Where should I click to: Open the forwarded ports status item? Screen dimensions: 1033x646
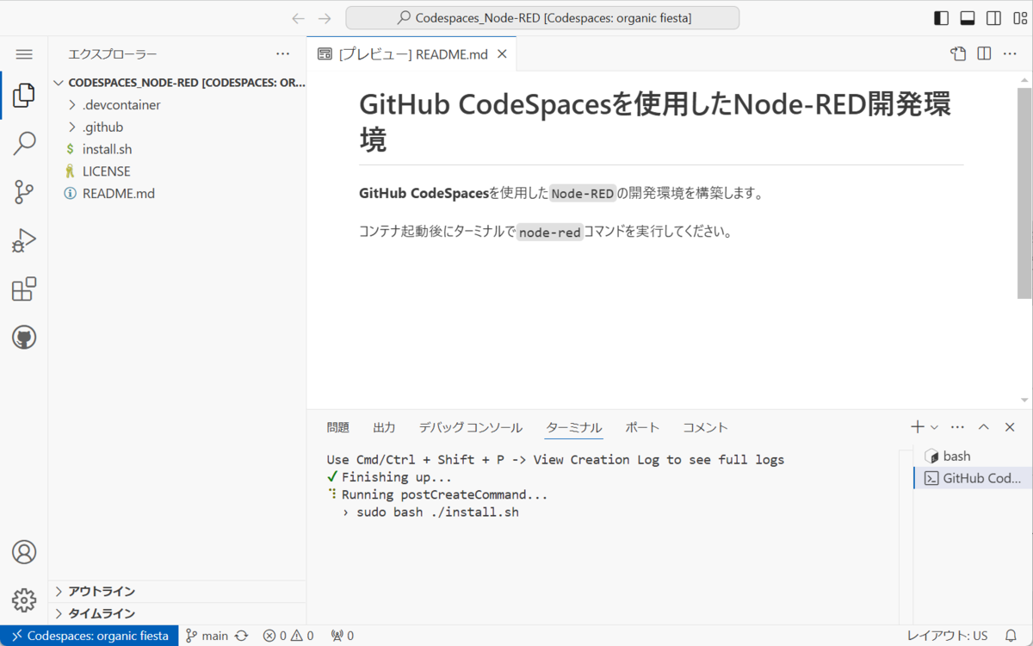point(343,636)
